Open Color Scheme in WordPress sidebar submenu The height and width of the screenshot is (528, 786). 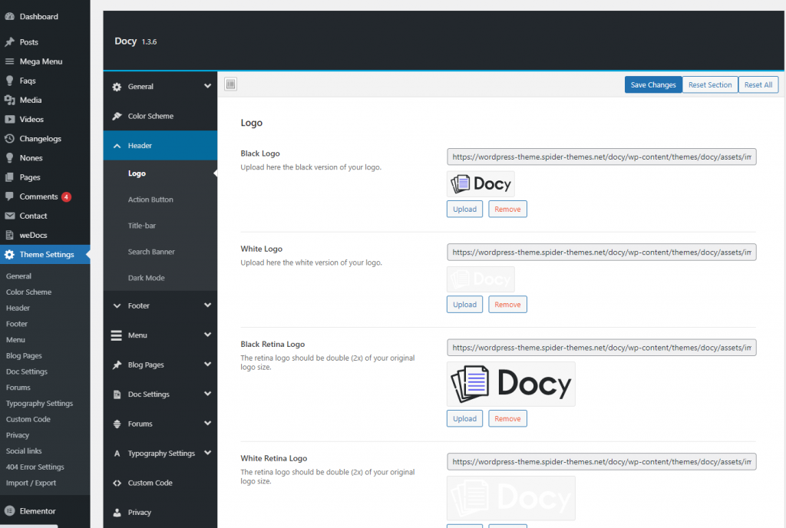pos(28,292)
